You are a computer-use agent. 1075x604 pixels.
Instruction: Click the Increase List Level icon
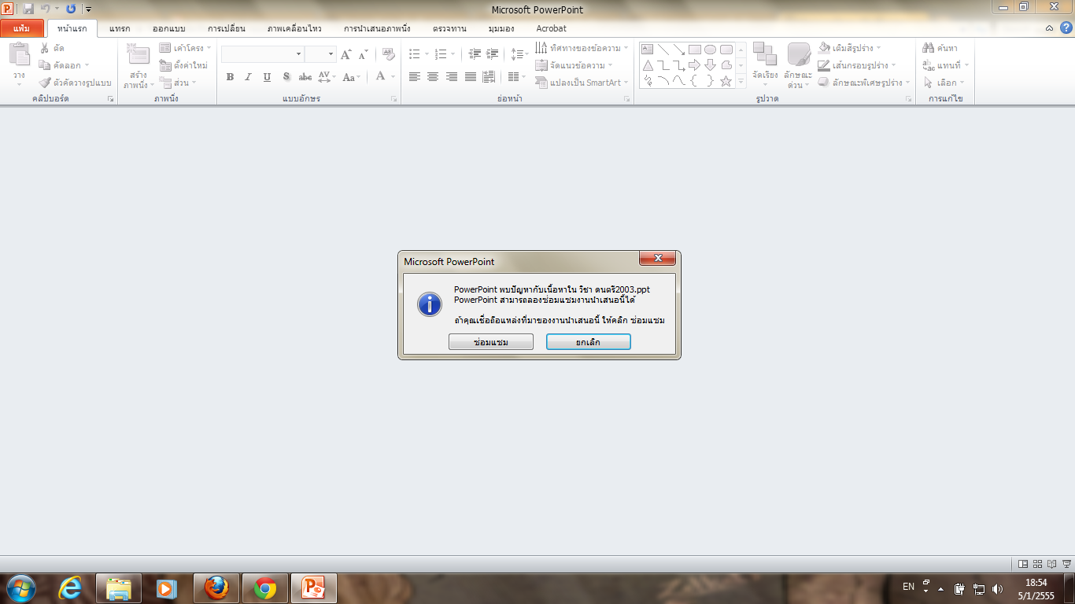(x=493, y=54)
